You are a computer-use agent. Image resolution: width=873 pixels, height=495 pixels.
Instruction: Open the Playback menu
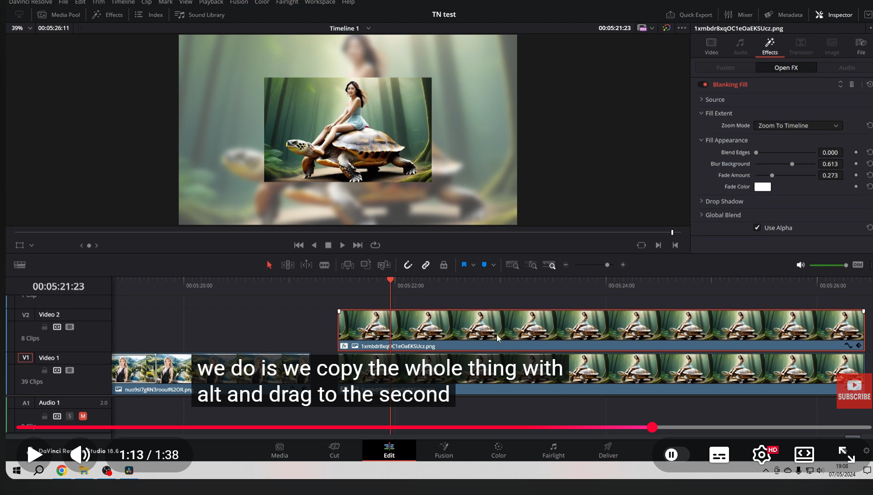tap(211, 2)
